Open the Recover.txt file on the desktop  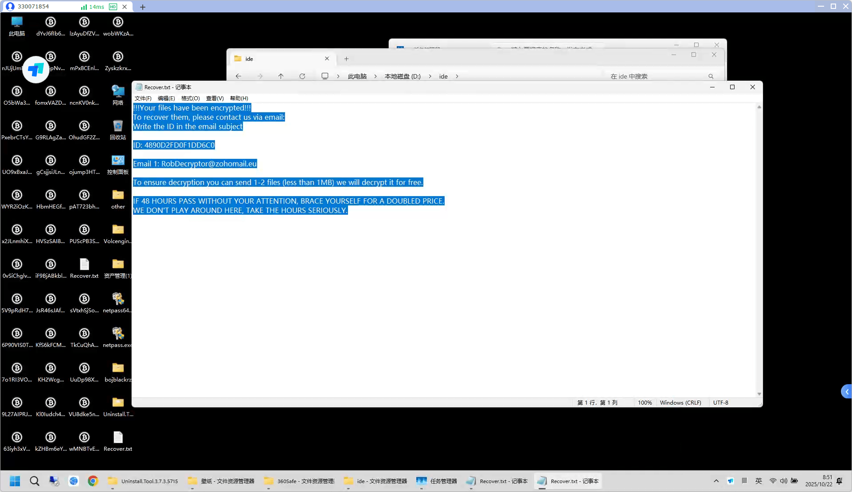point(84,265)
